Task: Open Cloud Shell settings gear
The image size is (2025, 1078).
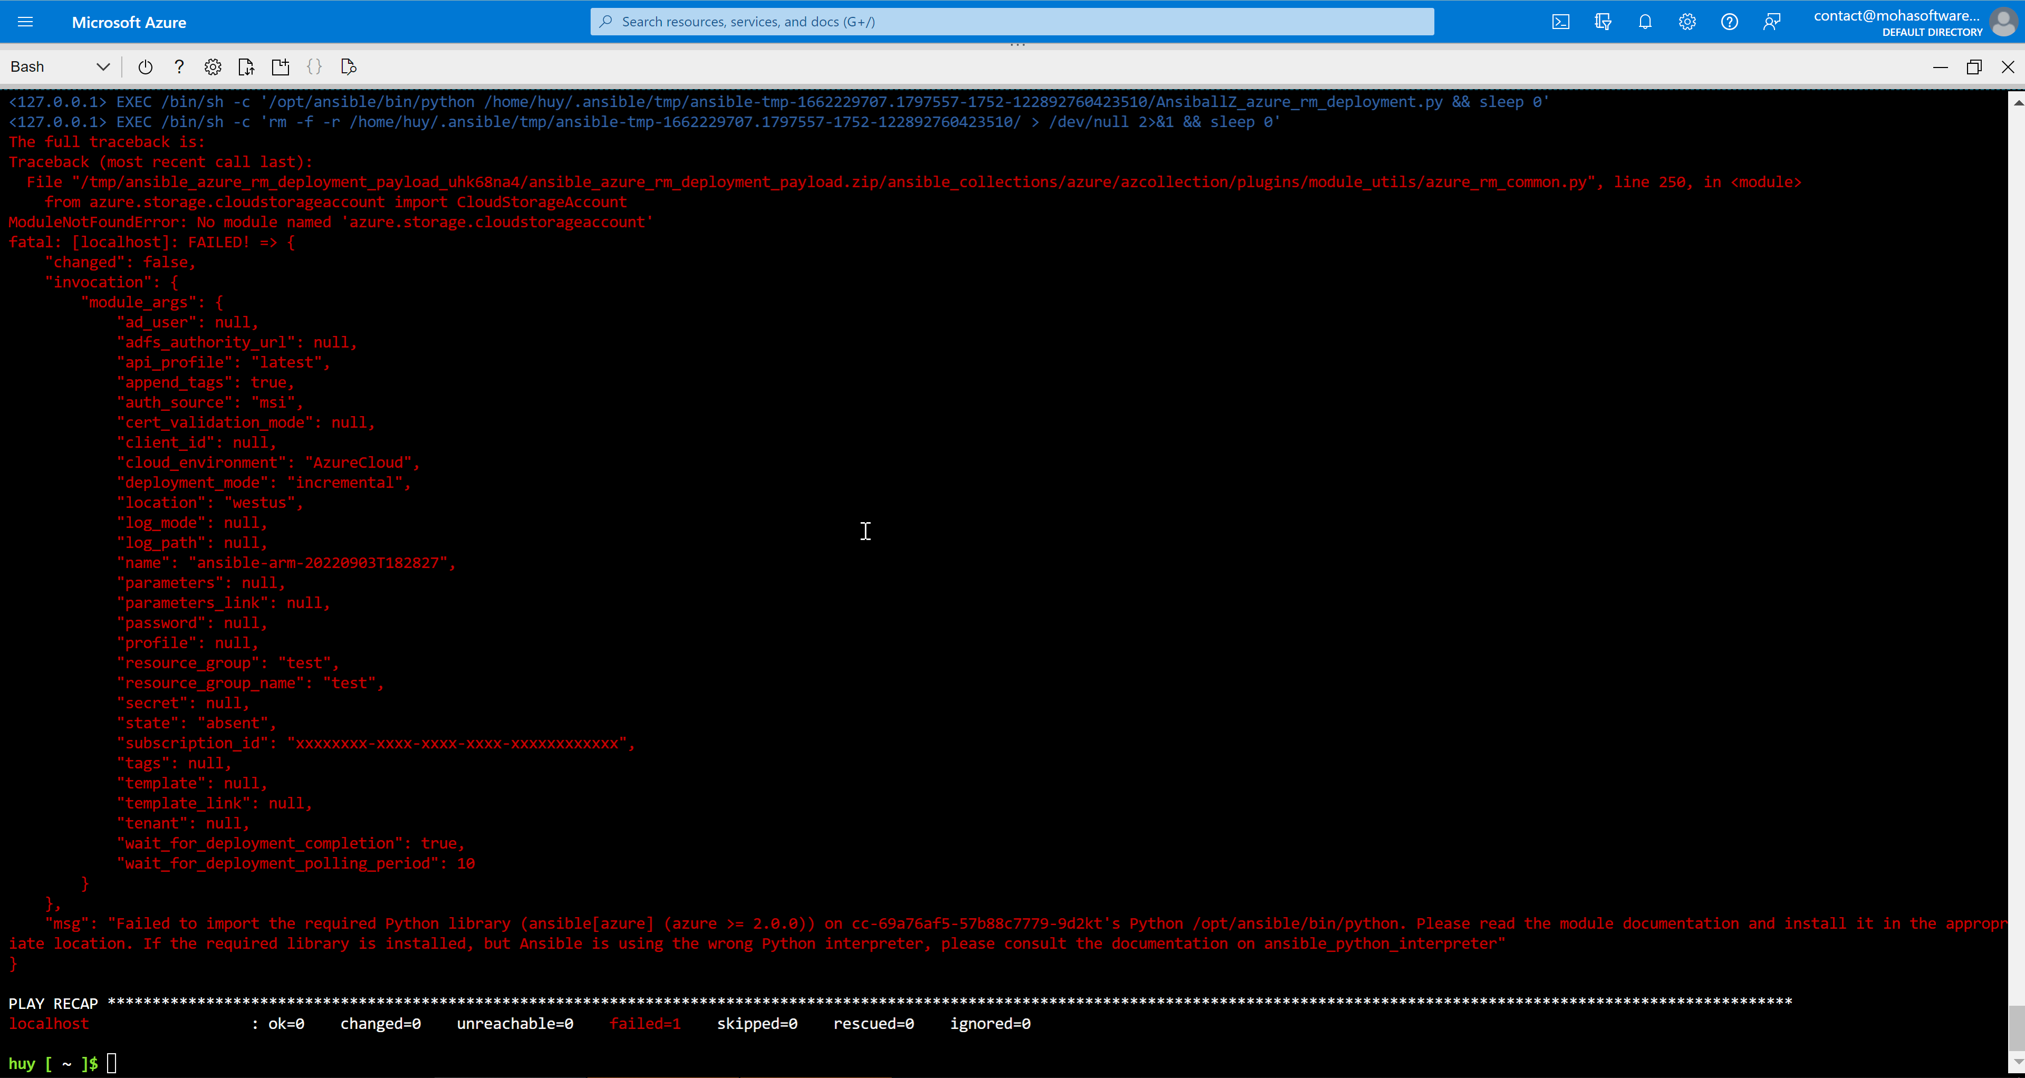Action: (x=213, y=67)
